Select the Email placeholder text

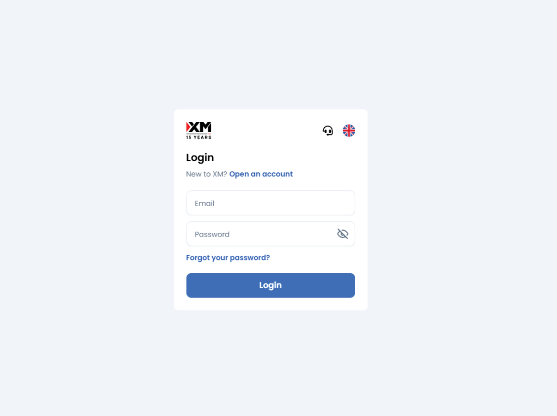(205, 203)
